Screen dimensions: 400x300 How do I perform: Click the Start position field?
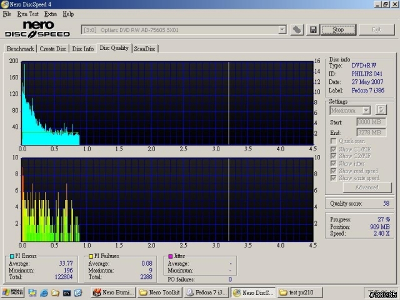pos(371,122)
